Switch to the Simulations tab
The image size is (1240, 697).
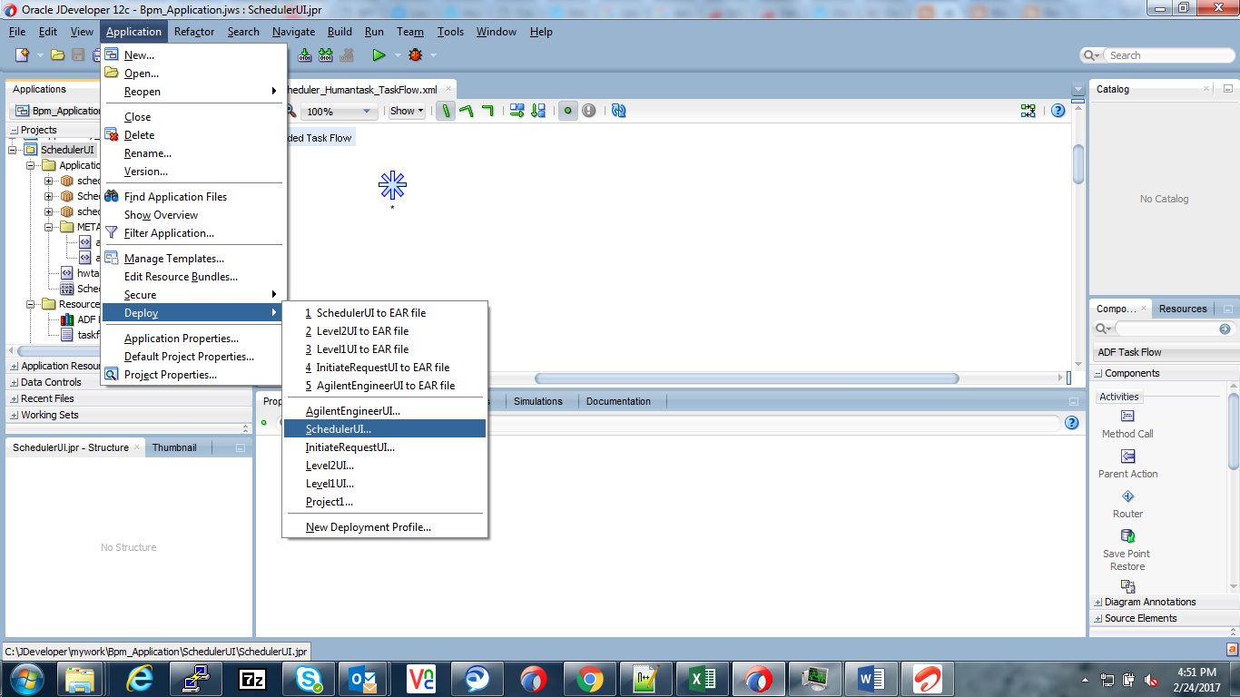click(x=539, y=400)
